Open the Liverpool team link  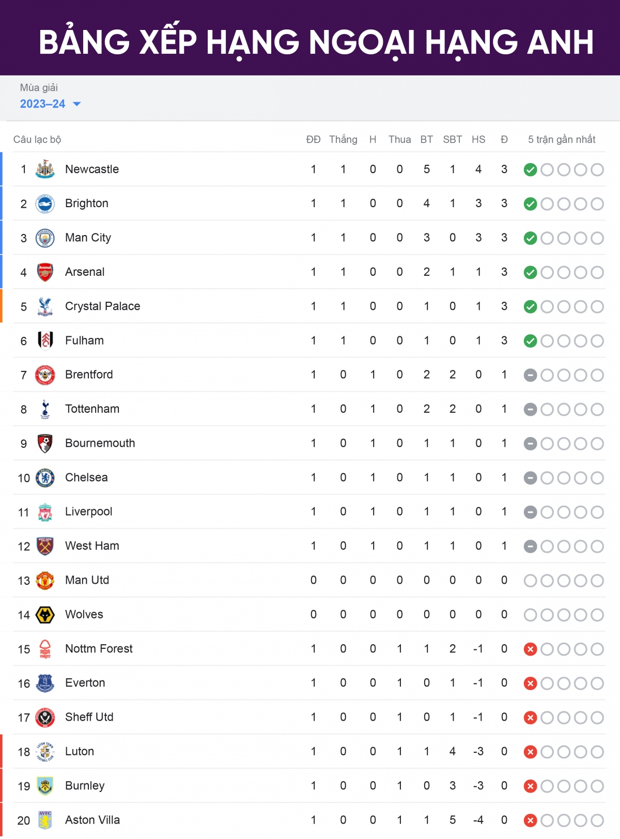point(88,511)
